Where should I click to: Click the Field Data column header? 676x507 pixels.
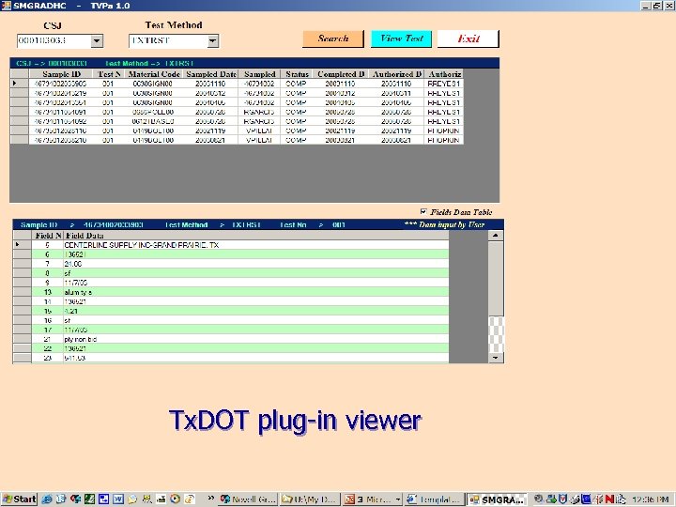coord(256,236)
